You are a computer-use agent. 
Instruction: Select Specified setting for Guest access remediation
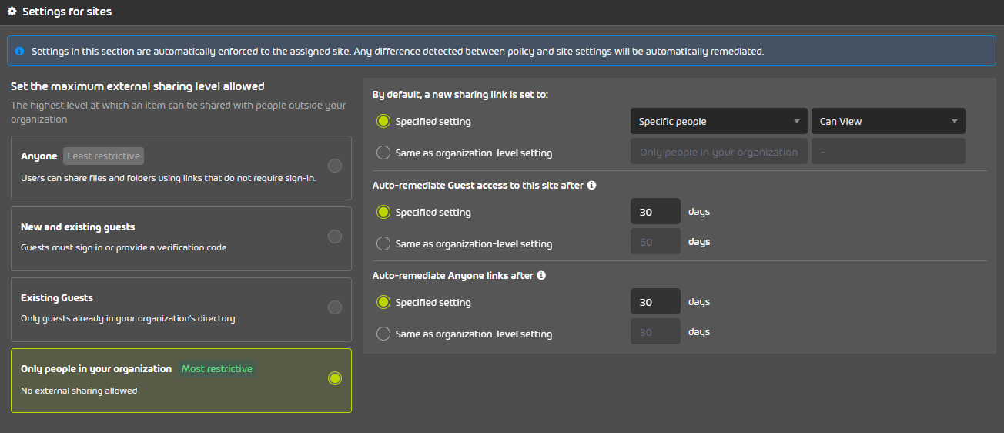click(383, 212)
